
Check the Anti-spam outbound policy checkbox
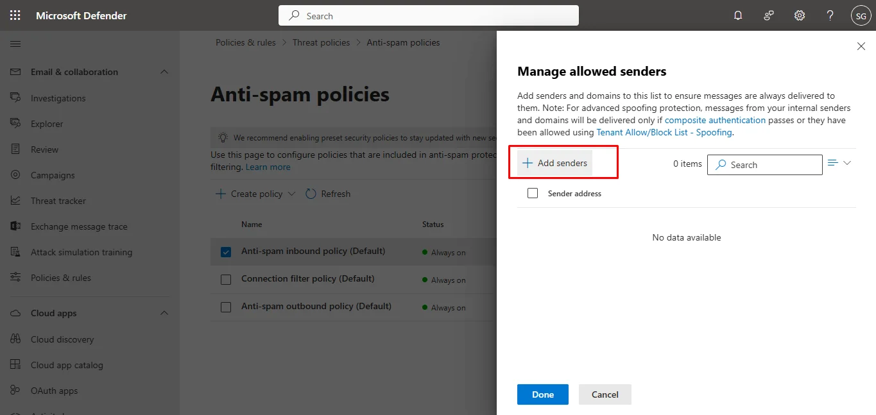[x=226, y=307]
